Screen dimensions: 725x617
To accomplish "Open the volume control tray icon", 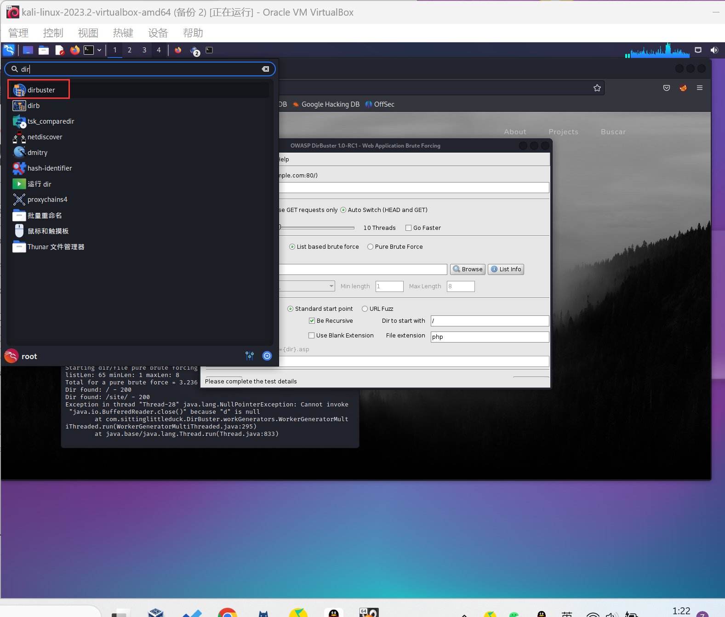I will click(714, 50).
